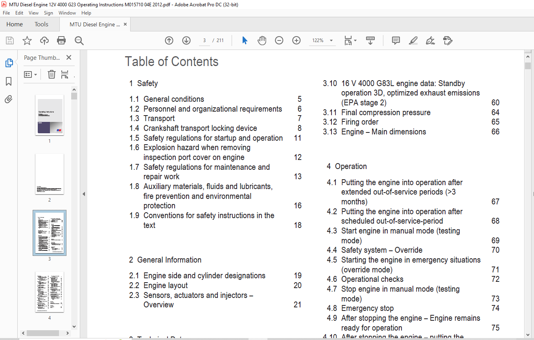Toggle the Page Thumbnails panel icon

coord(9,63)
